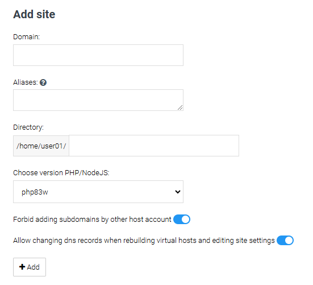Focus the Domain input field

click(x=98, y=55)
